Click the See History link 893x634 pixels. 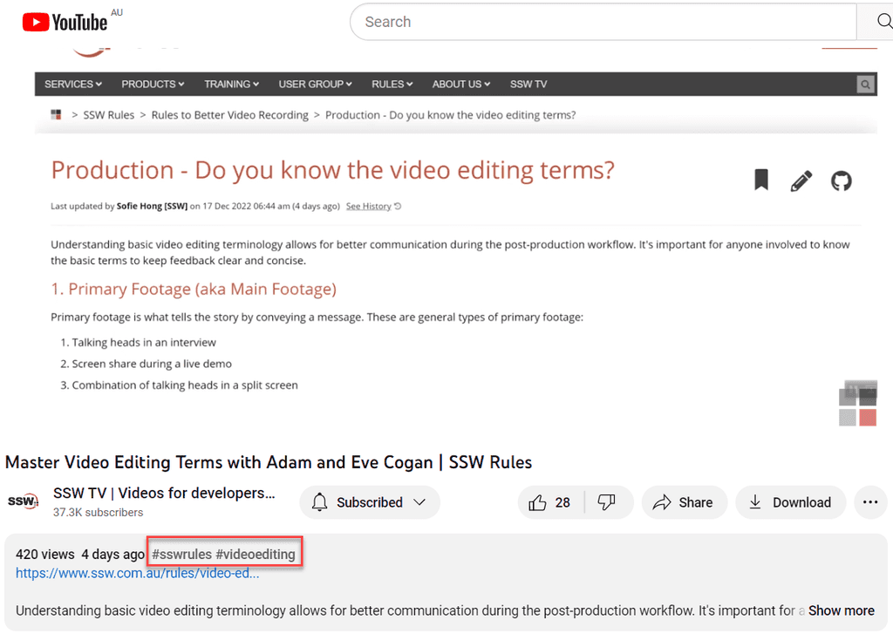click(367, 206)
